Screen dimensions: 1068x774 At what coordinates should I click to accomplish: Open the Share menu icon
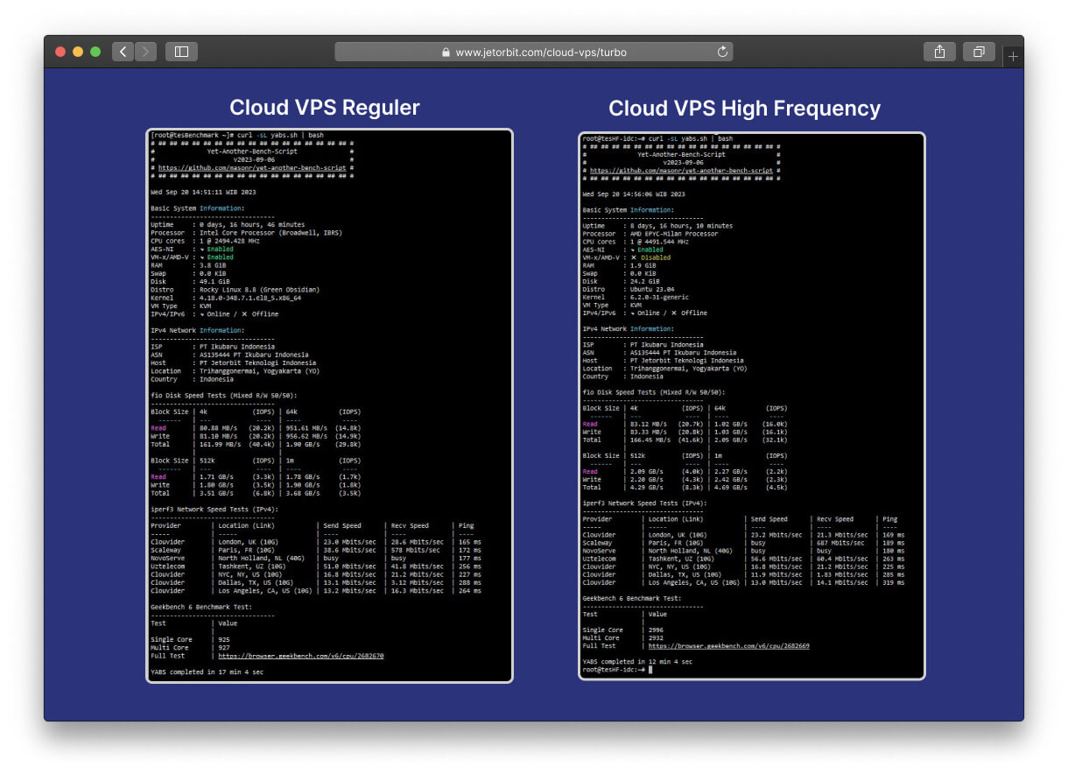click(x=939, y=52)
